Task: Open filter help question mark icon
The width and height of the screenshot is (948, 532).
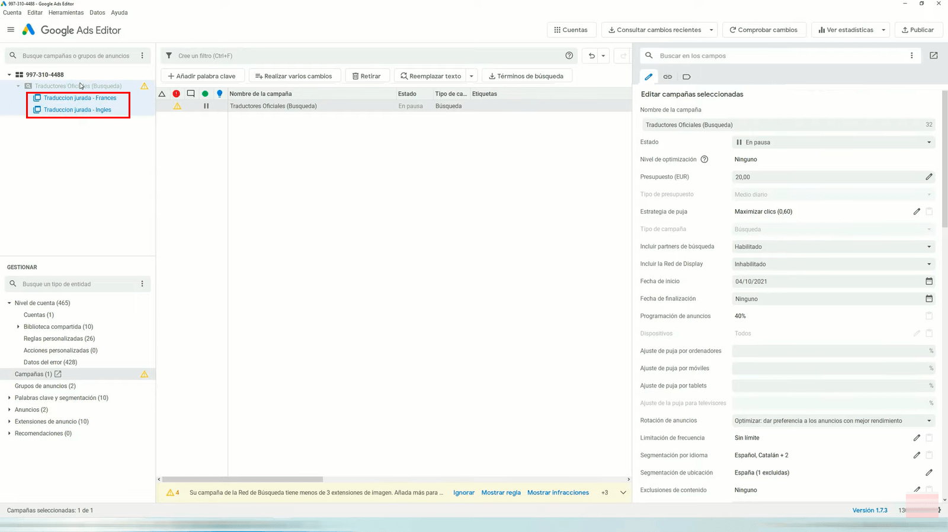Action: click(x=569, y=56)
